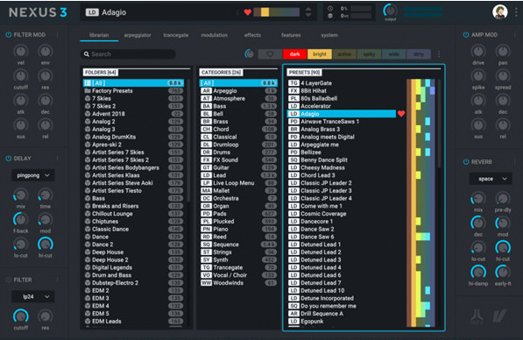Click the red dark tag filter
Screen dimensions: 523x340
[295, 54]
